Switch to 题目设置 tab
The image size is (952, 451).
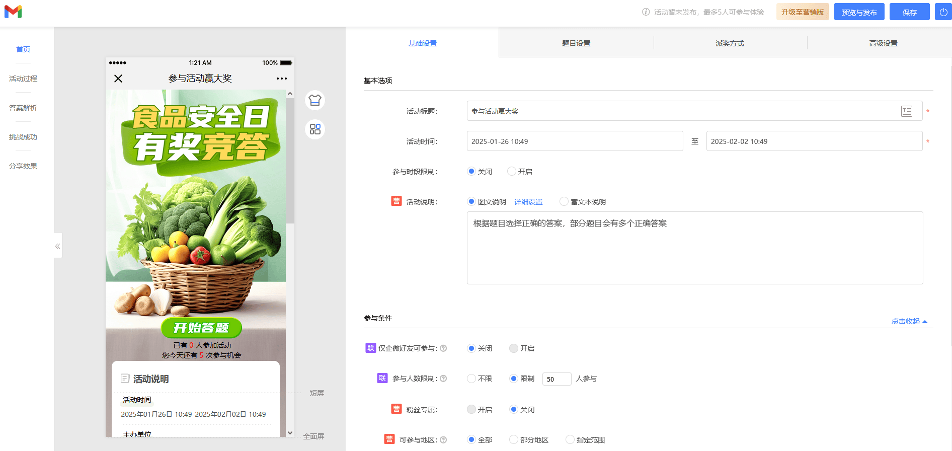(576, 43)
